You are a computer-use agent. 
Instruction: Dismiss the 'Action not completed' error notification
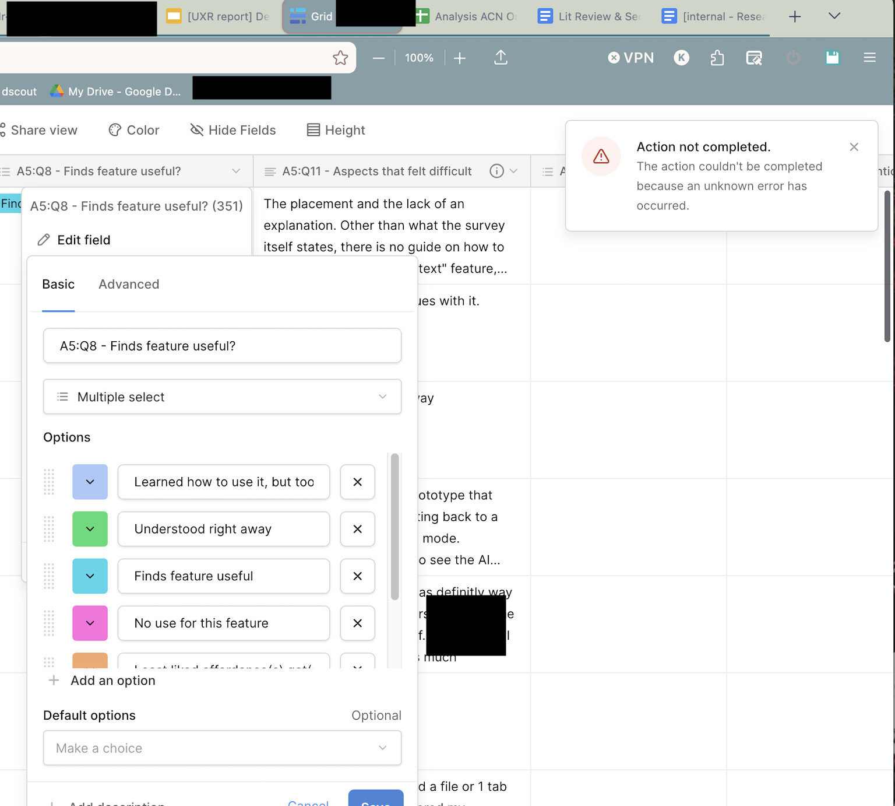pyautogui.click(x=854, y=147)
